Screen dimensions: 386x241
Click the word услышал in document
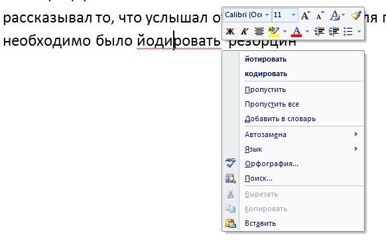pyautogui.click(x=177, y=19)
